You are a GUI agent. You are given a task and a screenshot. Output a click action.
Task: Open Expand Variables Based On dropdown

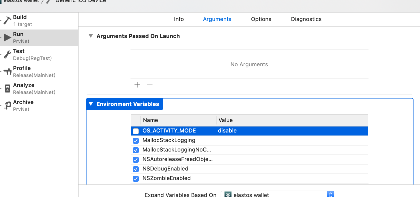(x=277, y=194)
